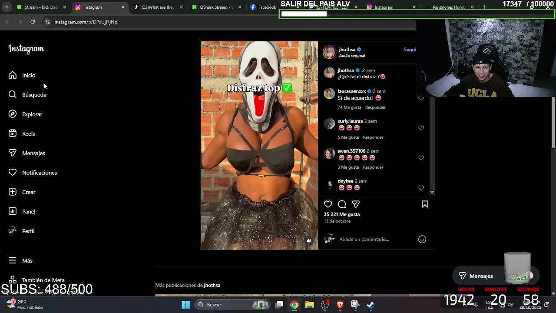The image size is (556, 313).
Task: Switch to Stream - Kick Dashboard tab
Action: point(41,7)
